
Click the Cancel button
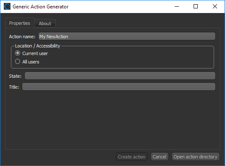[159, 157]
